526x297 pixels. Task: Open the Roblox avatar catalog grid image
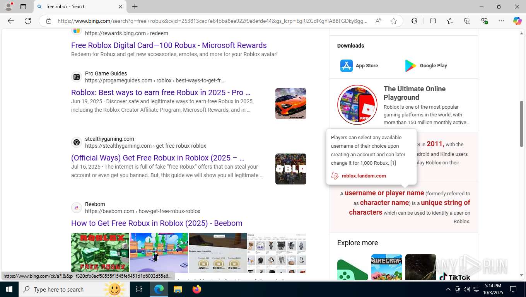[x=277, y=253]
